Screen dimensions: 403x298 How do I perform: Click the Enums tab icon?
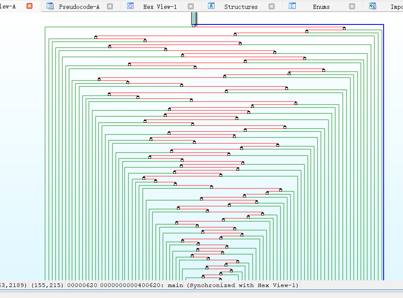tap(292, 6)
